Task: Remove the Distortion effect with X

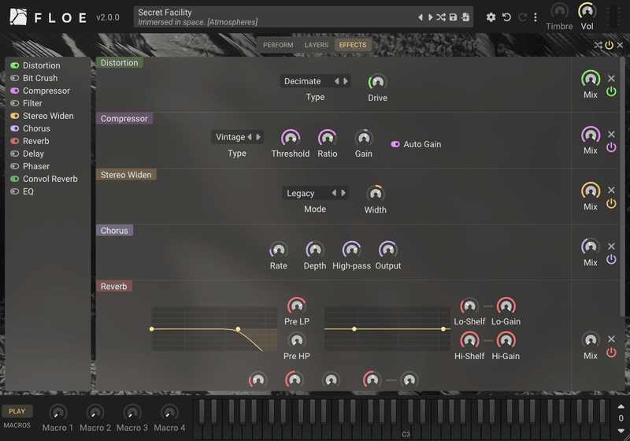Action: pos(611,78)
